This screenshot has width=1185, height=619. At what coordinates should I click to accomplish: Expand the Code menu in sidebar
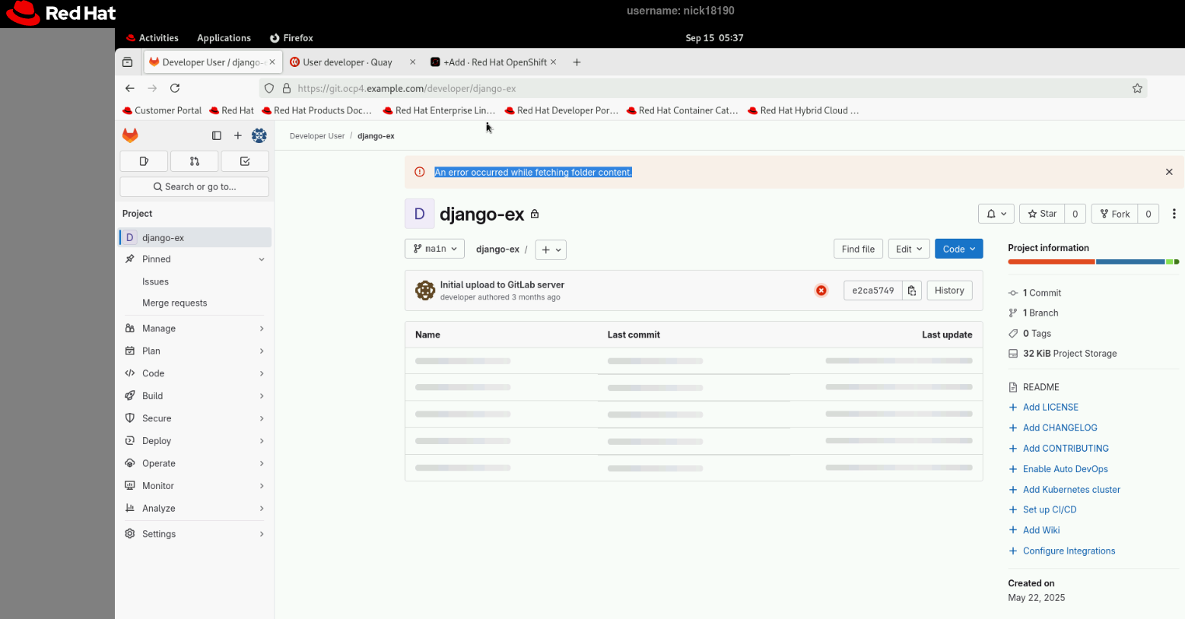click(195, 373)
